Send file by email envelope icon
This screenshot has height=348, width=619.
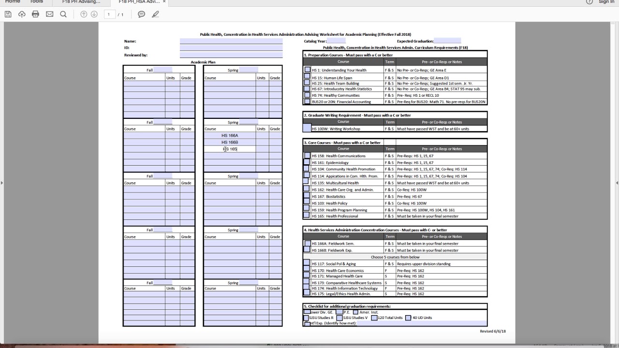click(49, 14)
